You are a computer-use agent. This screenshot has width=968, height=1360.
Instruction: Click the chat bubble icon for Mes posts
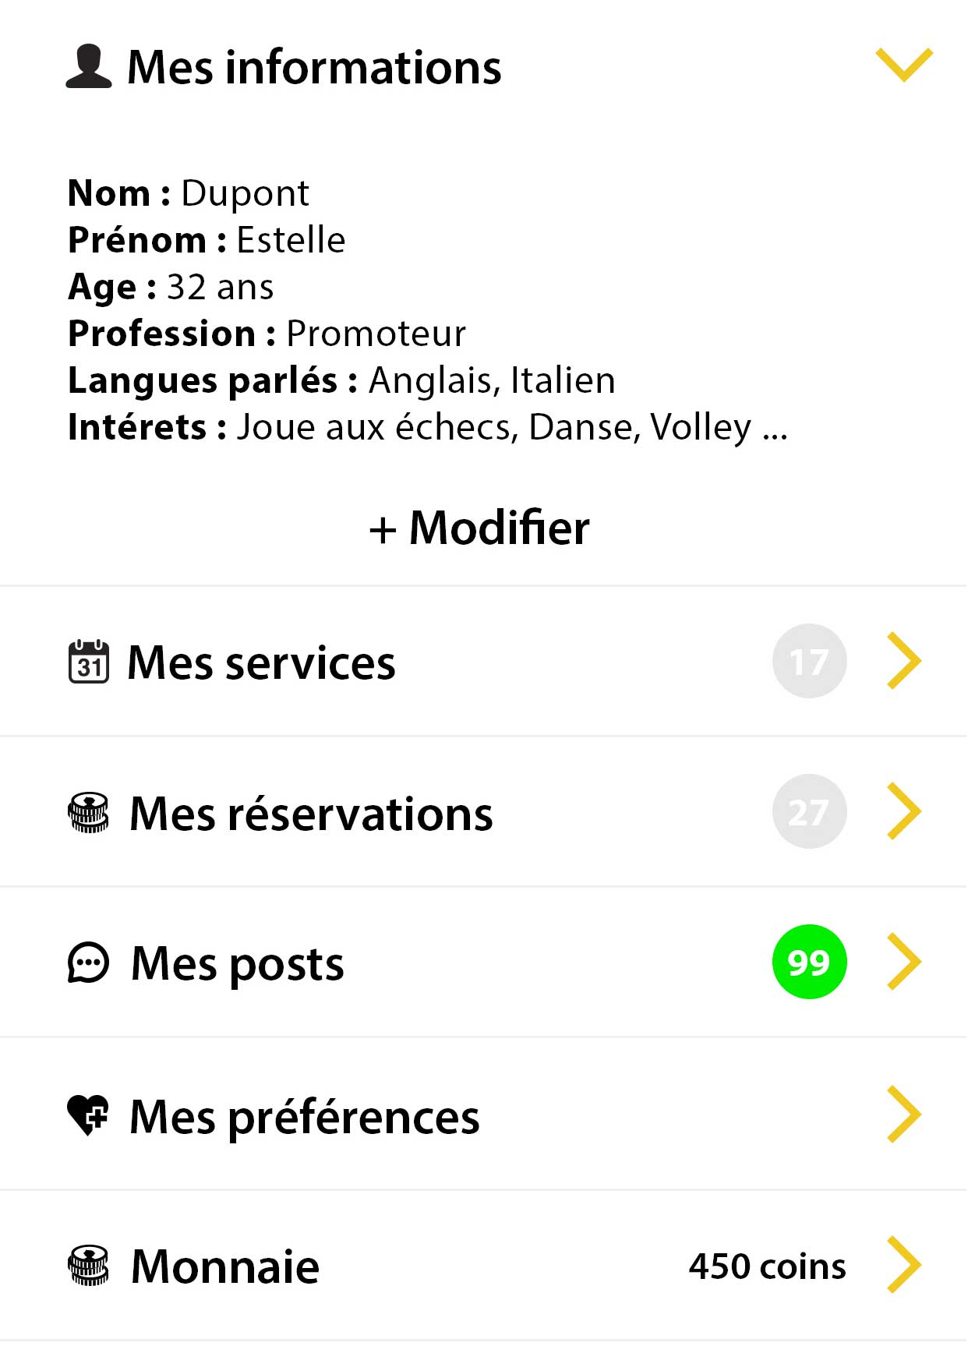89,963
